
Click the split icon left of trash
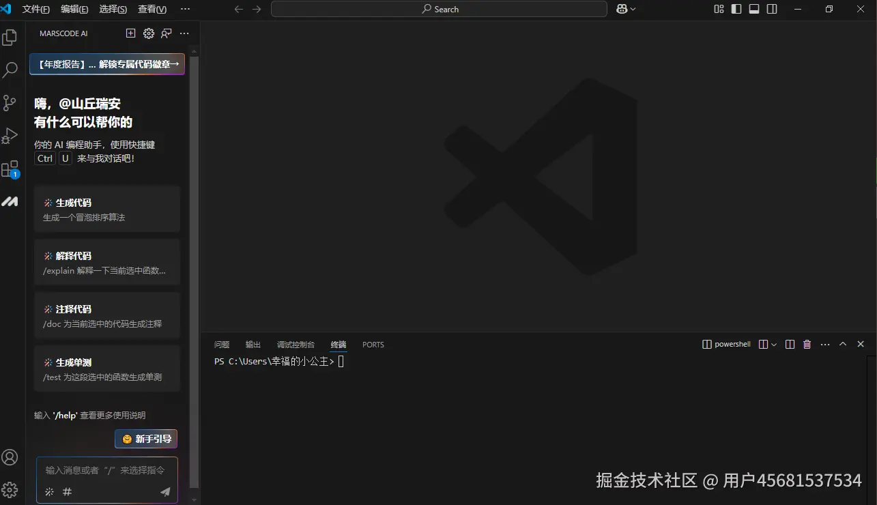coord(790,345)
